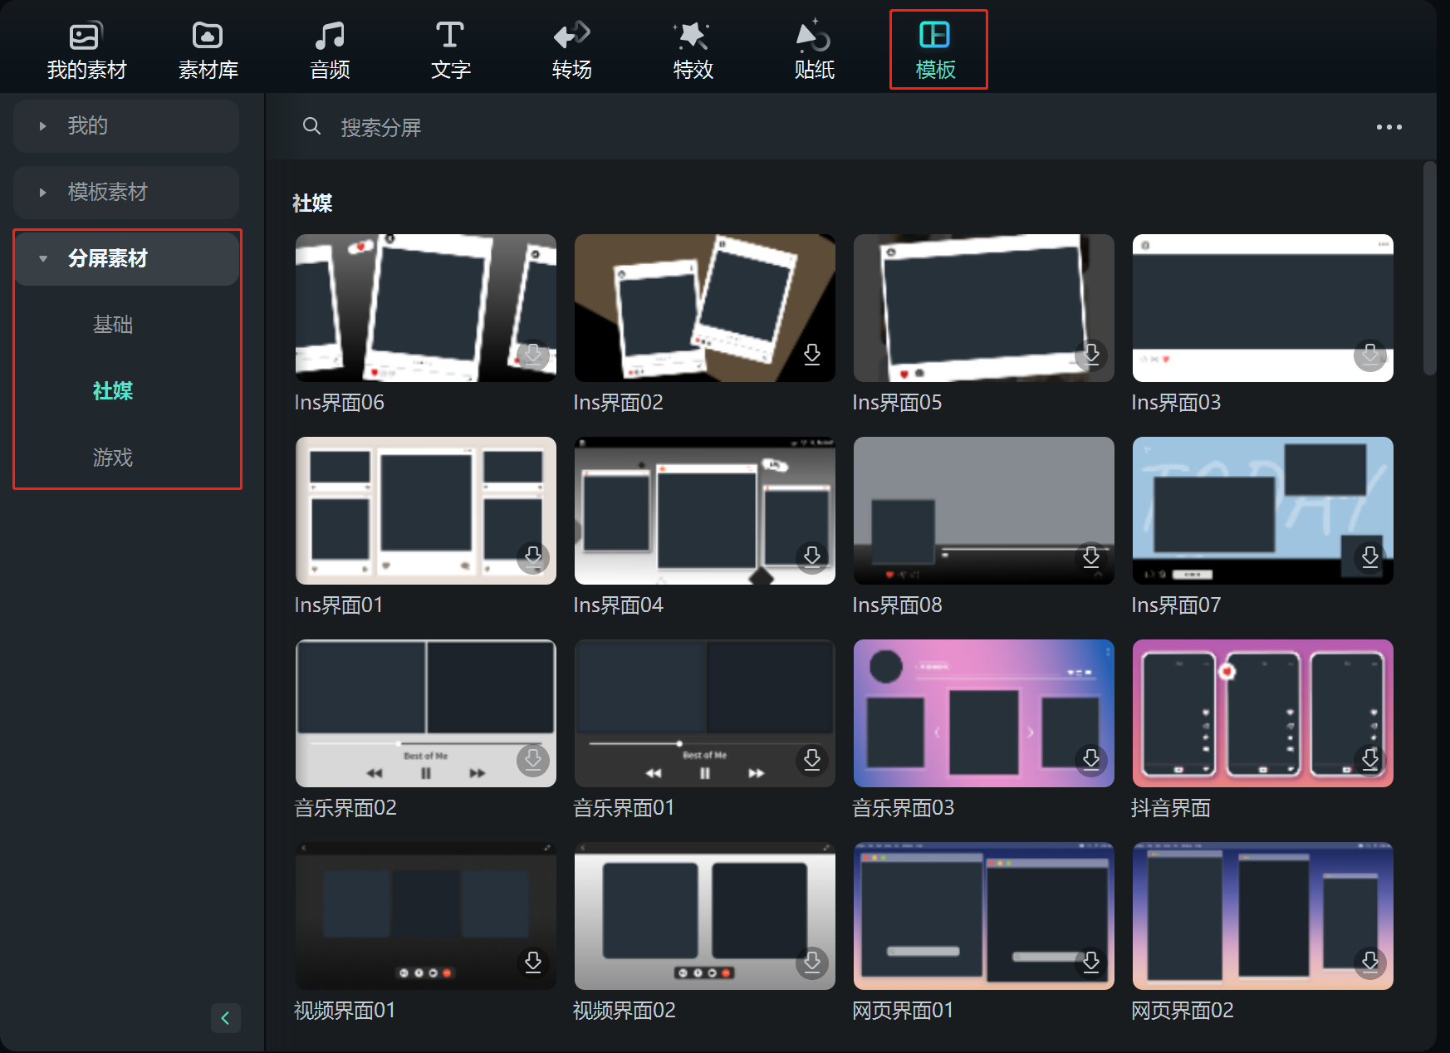Open the 我的素材 media icon
Image resolution: width=1450 pixels, height=1053 pixels.
[86, 37]
